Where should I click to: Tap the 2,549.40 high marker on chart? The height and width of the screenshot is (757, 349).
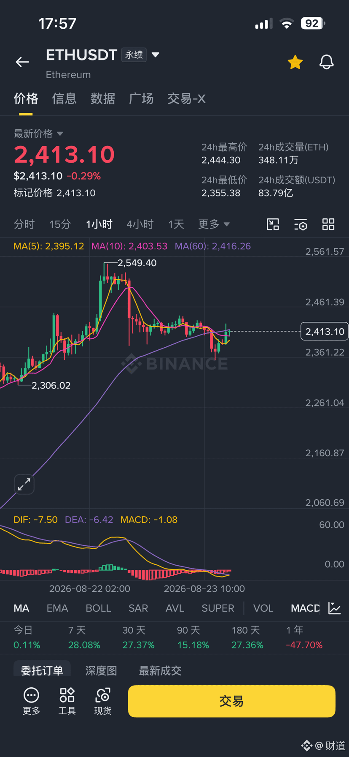137,263
